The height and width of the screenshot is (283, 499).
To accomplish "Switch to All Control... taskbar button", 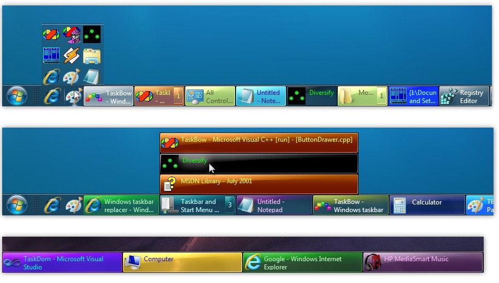I will 210,96.
